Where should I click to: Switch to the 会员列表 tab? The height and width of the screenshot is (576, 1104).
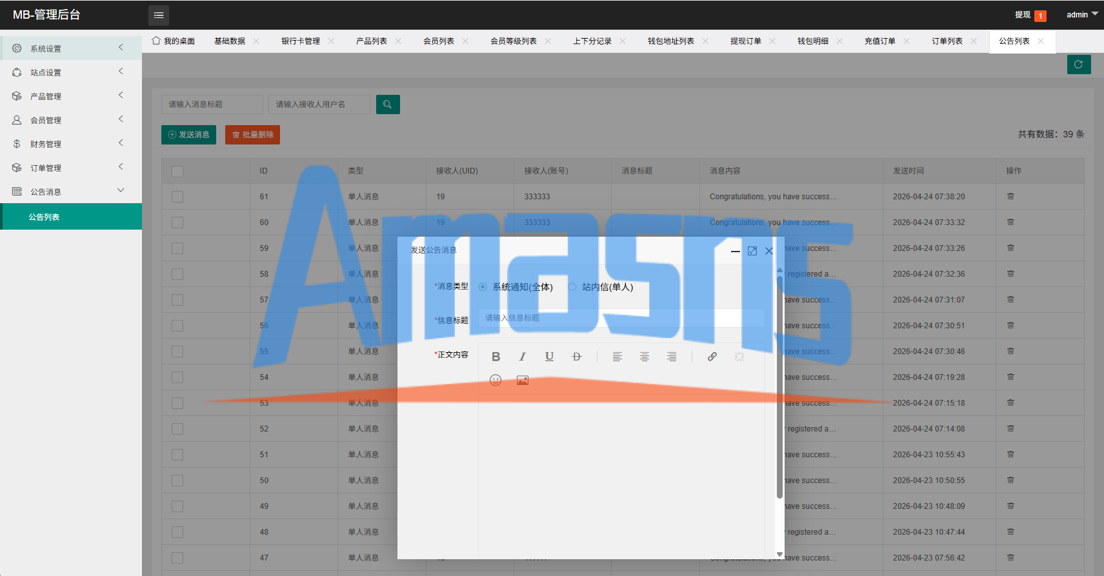tap(439, 41)
